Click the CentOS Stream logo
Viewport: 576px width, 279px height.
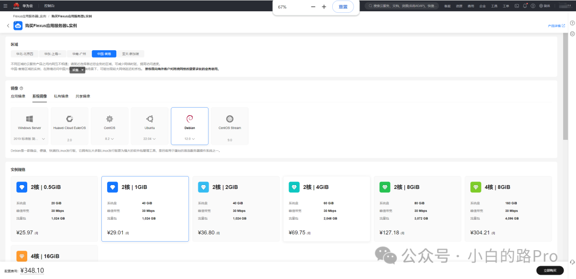tap(229, 119)
